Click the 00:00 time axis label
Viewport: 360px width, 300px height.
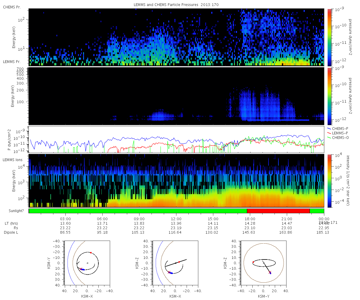point(324,219)
